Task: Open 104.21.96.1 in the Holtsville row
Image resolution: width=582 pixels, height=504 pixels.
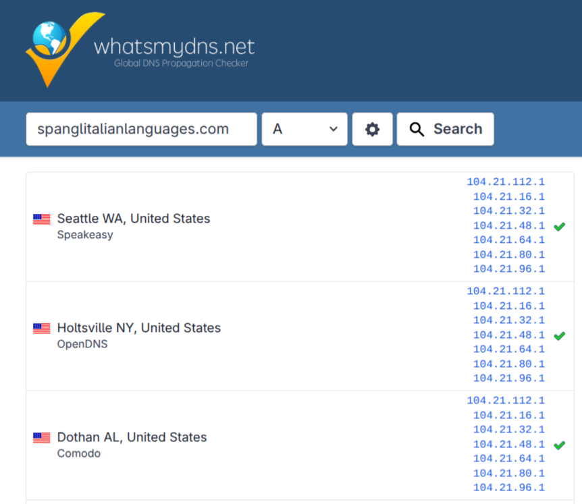Action: click(x=509, y=379)
